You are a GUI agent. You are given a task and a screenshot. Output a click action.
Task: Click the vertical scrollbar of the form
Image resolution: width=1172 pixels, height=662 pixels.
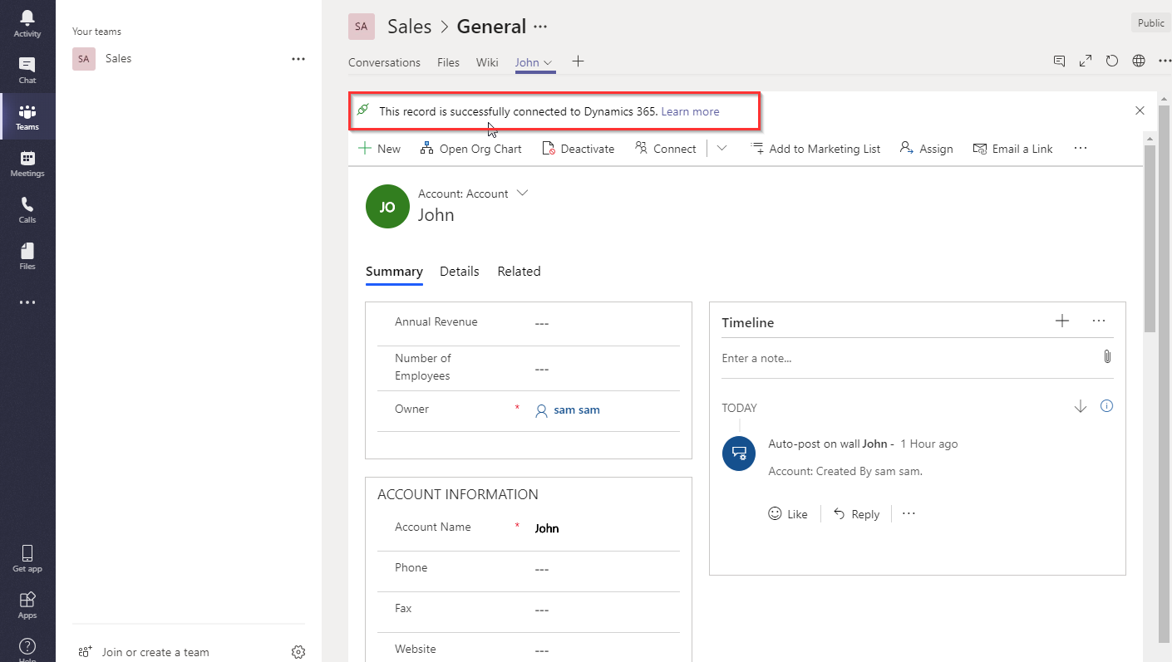coord(1150,238)
